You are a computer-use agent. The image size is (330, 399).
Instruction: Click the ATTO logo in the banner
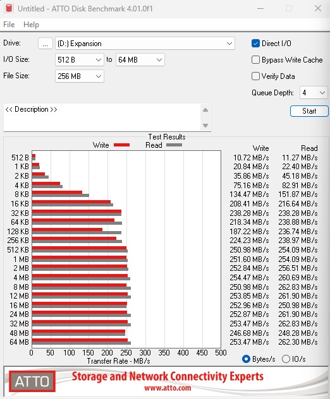(32, 381)
